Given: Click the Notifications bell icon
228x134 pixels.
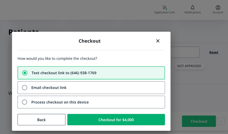Looking at the screenshot, I should pos(193,7).
